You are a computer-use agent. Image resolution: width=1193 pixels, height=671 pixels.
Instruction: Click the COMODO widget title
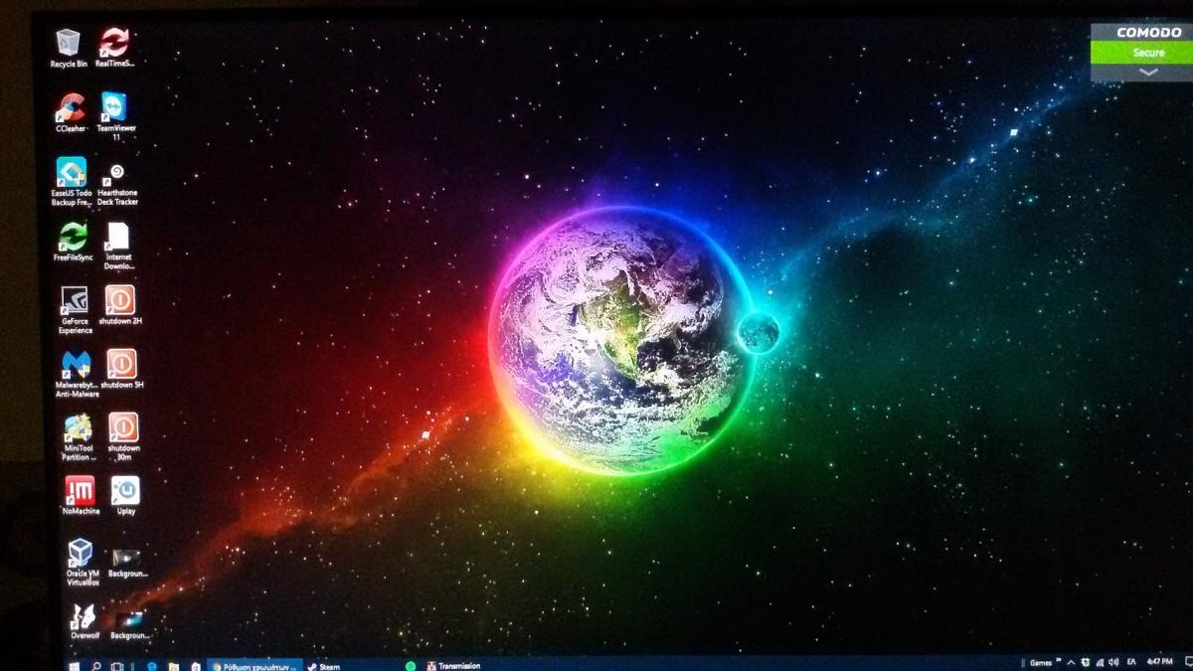click(x=1148, y=32)
